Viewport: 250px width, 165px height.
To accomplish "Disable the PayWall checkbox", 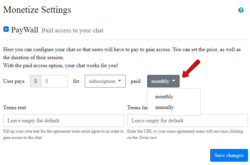I will point(6,29).
